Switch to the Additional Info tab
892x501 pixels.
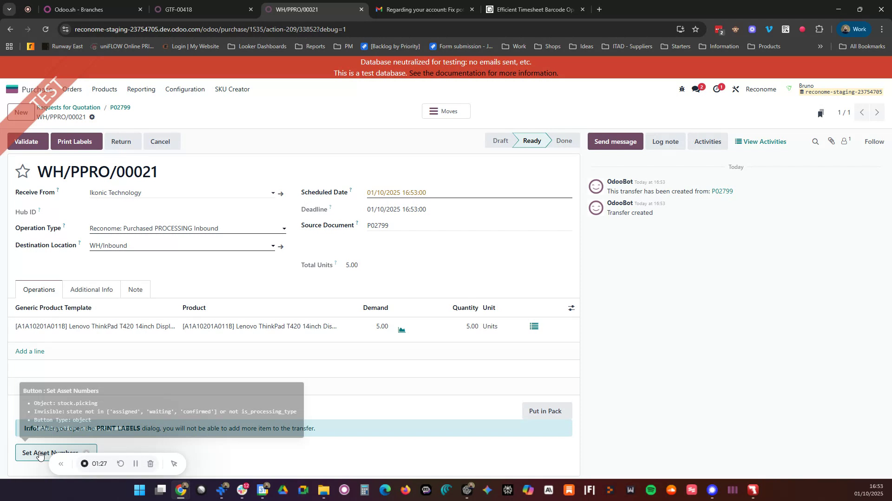click(x=92, y=289)
